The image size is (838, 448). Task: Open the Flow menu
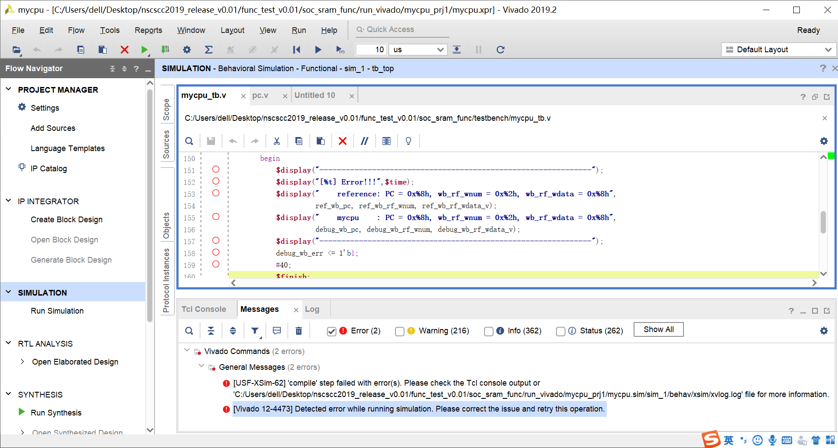pos(76,30)
